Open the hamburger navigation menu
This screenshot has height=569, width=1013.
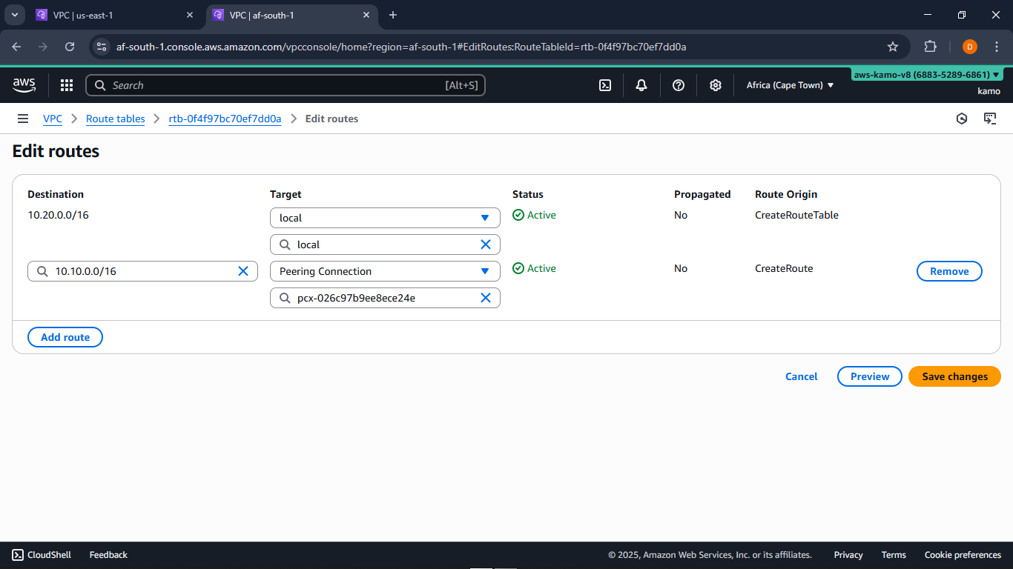coord(23,119)
